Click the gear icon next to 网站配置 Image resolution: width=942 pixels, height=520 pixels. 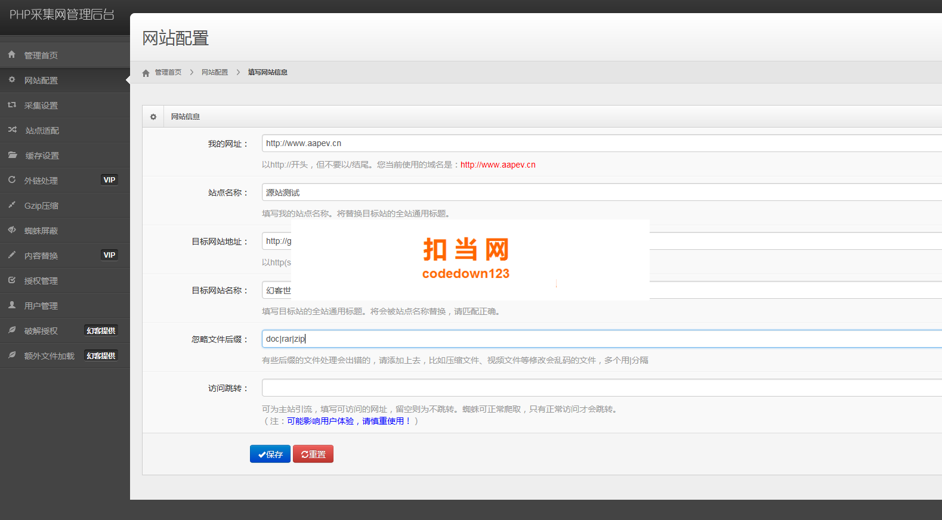coord(11,79)
